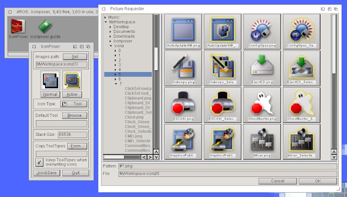Select CMD.png in the tree list
This screenshot has height=197, width=347.
(x=133, y=136)
